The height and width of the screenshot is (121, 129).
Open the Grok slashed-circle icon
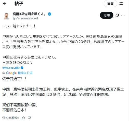(117, 15)
